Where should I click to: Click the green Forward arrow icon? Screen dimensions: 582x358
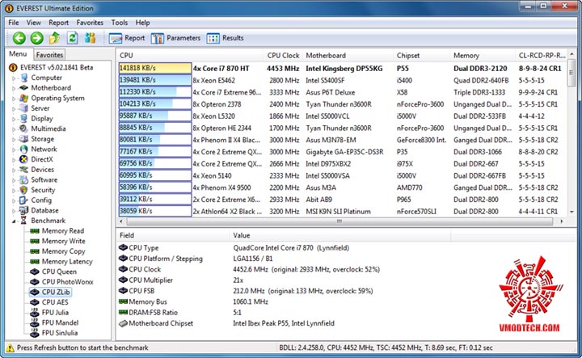[x=36, y=38]
